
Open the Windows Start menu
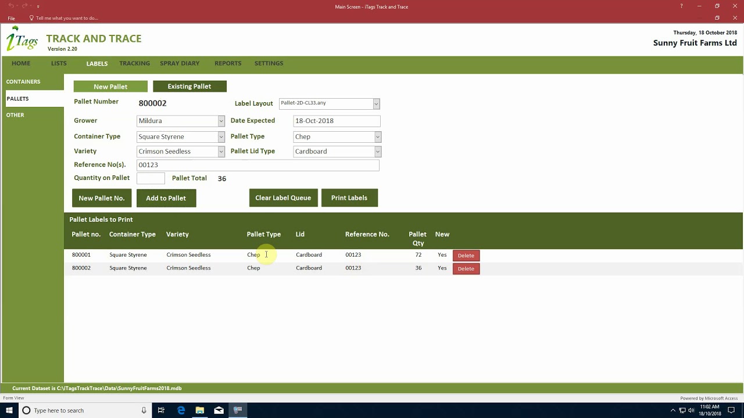(8, 410)
